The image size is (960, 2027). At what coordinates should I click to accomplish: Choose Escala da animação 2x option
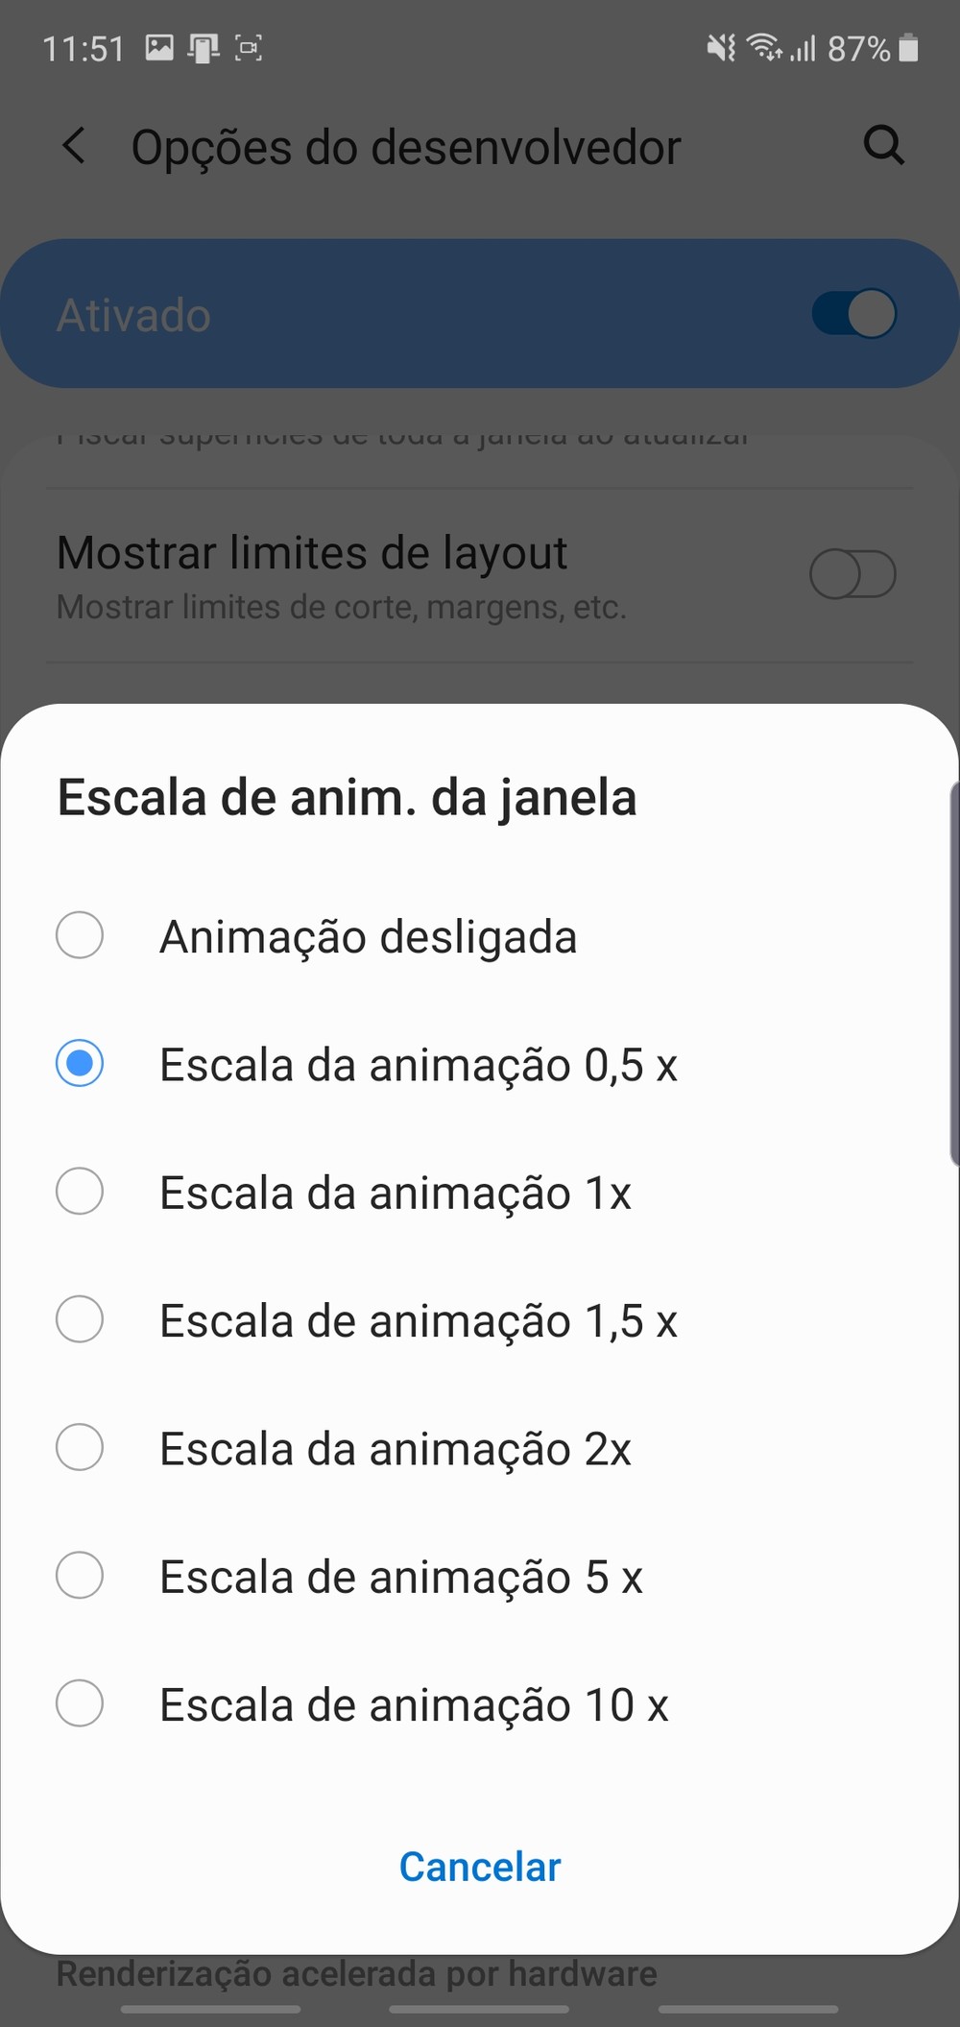click(80, 1448)
